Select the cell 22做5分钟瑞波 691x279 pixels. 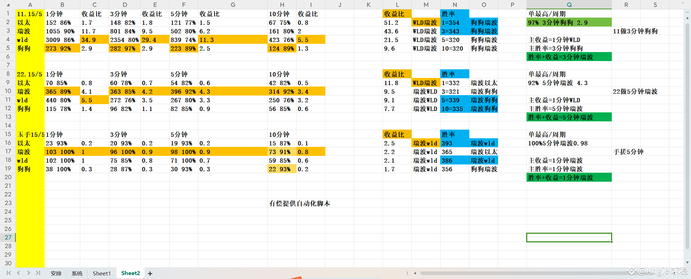[x=635, y=91]
